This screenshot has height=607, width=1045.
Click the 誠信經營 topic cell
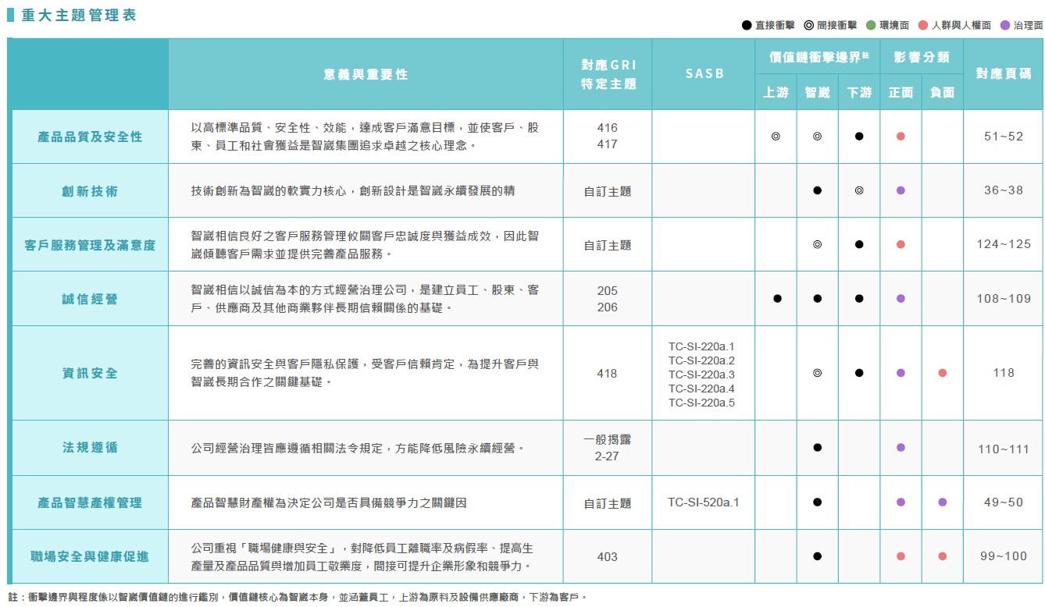(90, 298)
